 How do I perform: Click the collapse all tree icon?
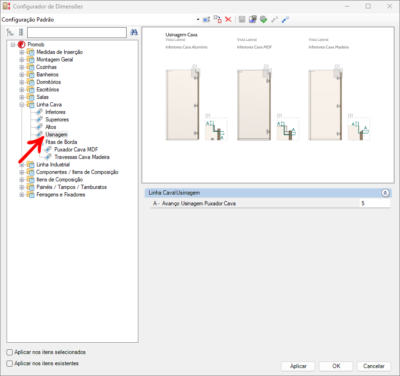tap(21, 32)
